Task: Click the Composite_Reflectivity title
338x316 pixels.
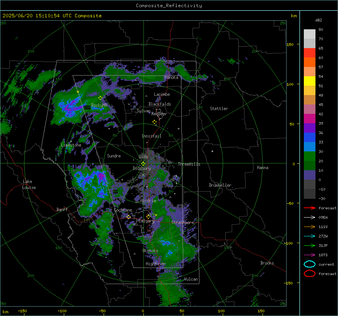Action: [169, 6]
